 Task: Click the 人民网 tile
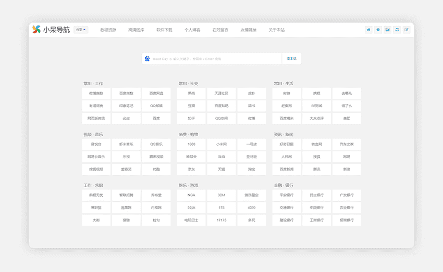287,157
